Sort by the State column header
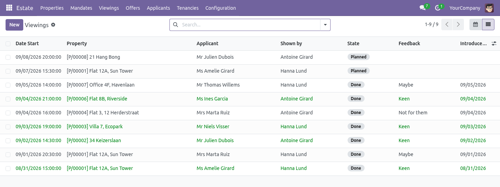The image size is (500, 187). click(353, 43)
